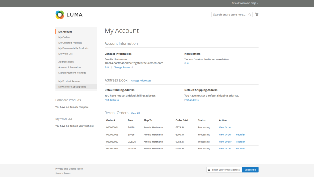314x177 pixels.
Task: Click the Compare Products heading
Action: 68,100
